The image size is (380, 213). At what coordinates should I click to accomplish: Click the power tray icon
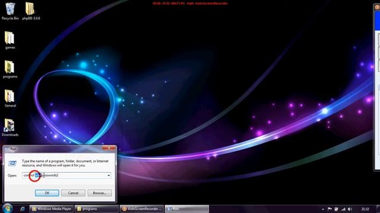coord(337,209)
